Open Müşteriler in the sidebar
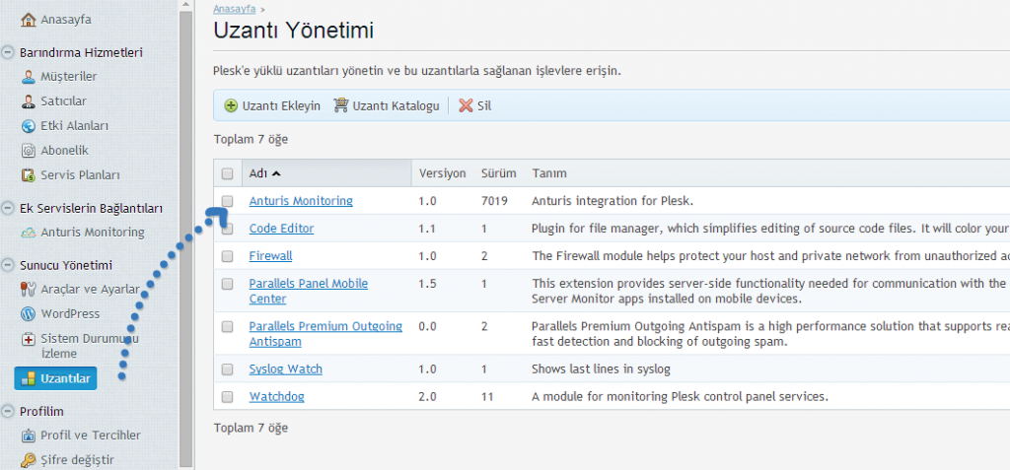 click(x=69, y=77)
